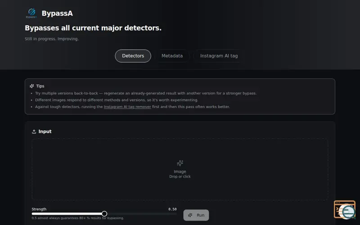Viewport: 360px width, 225px height.
Task: Select the Instagram AI tag tab
Action: click(219, 56)
